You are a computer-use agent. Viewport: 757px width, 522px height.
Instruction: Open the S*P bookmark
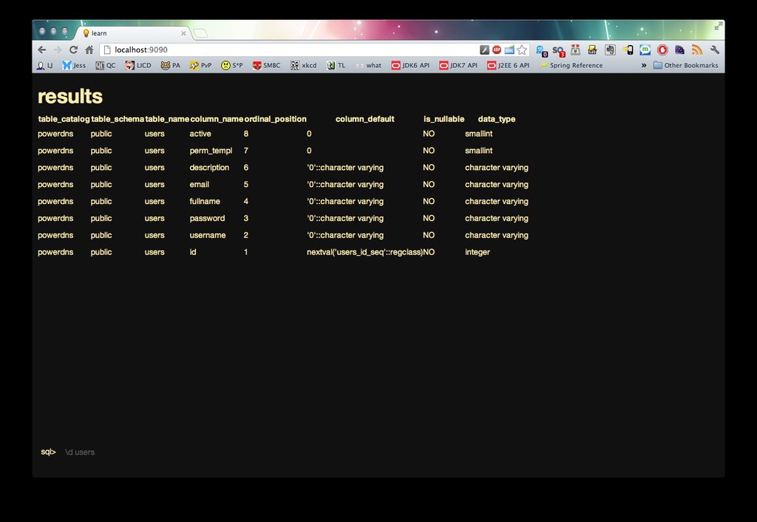[x=231, y=65]
